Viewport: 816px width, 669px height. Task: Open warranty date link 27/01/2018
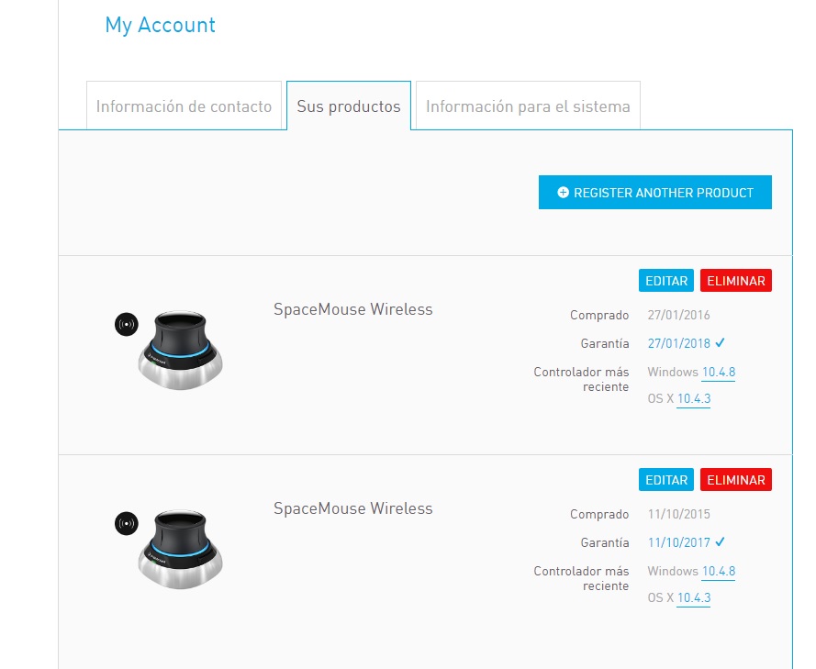[679, 343]
